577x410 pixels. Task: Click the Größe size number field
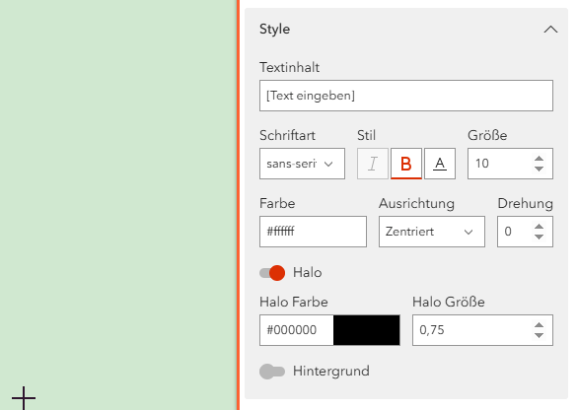(x=500, y=164)
